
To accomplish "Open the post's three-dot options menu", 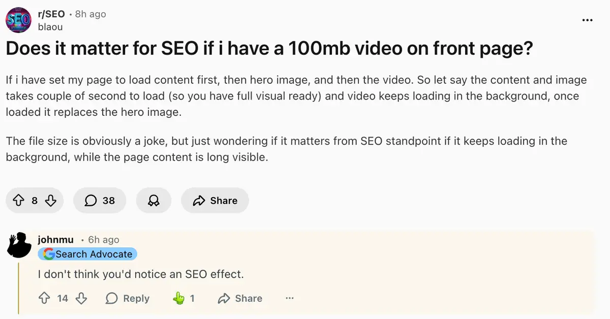I will (x=587, y=20).
